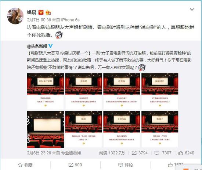Open the @头条新闻 account link
The width and height of the screenshot is (202, 170).
coord(37,46)
